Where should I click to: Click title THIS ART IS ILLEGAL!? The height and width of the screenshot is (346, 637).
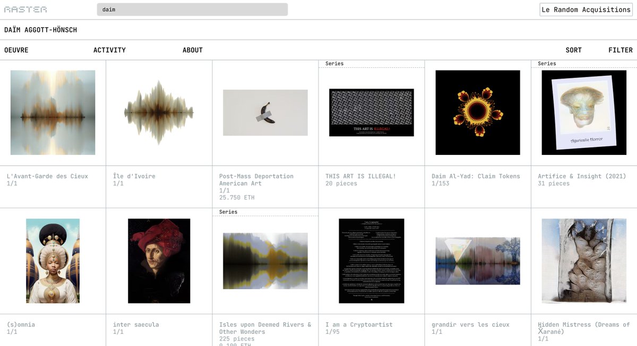(360, 176)
